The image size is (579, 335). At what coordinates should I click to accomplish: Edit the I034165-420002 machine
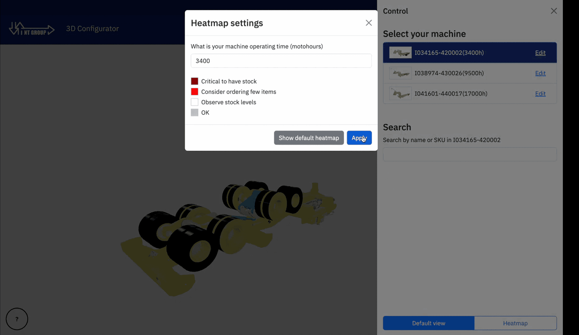540,53
